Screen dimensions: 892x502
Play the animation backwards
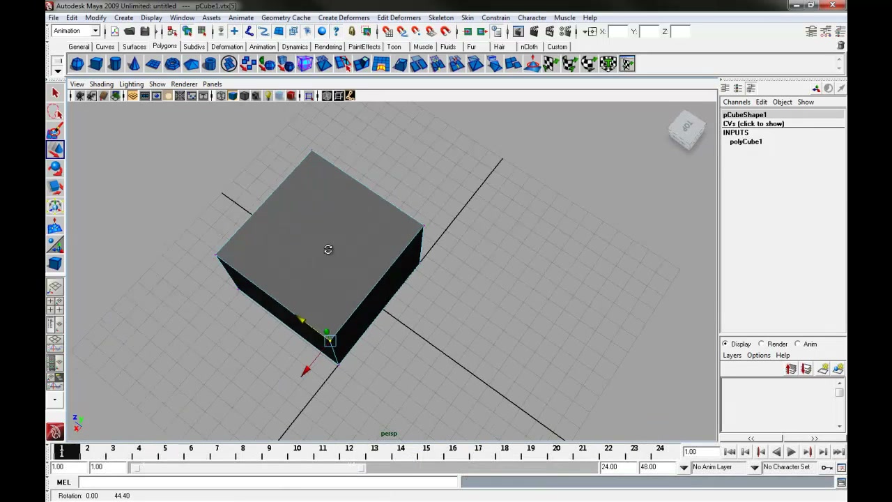[x=776, y=452]
